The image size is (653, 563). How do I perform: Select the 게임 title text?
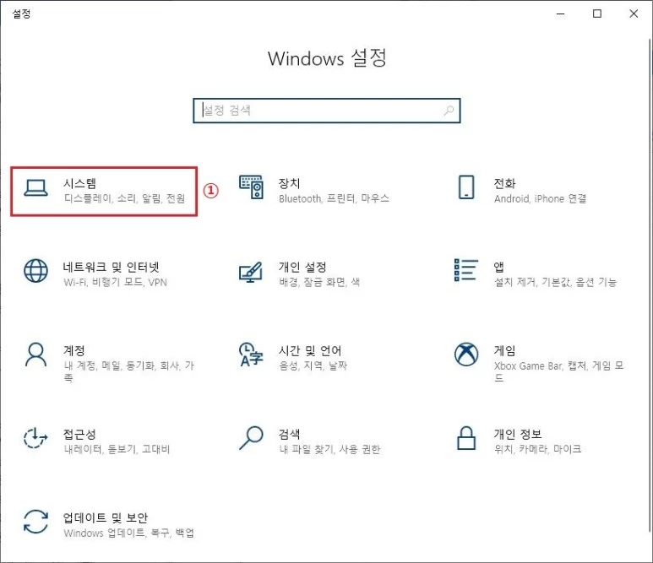point(504,350)
